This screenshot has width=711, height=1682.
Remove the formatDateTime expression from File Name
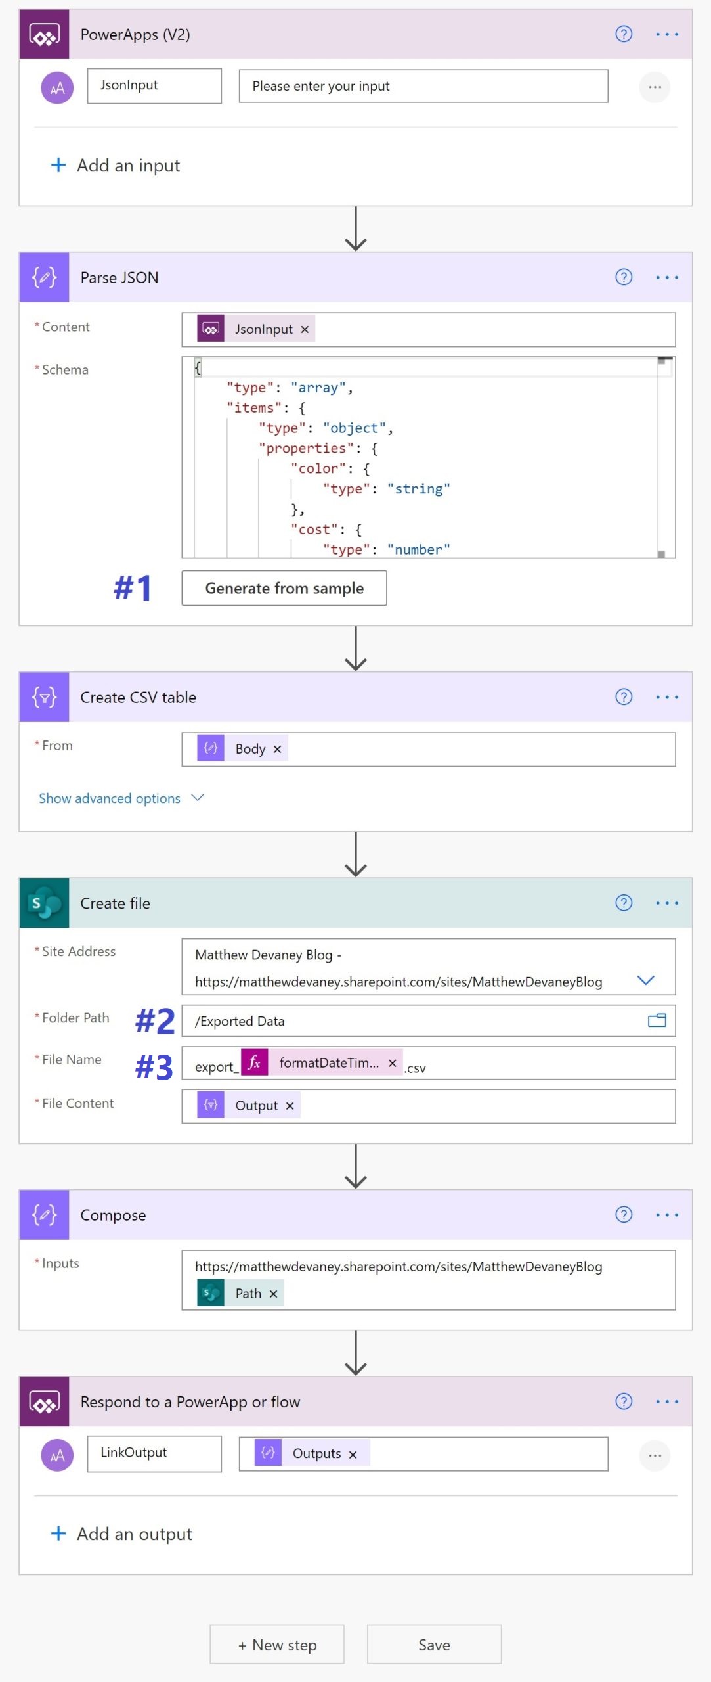point(392,1063)
